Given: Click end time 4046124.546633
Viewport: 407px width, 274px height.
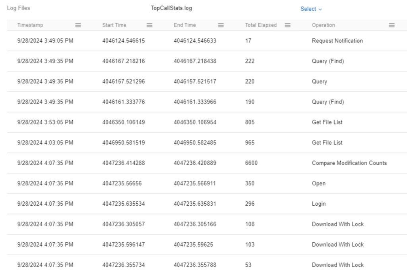Looking at the screenshot, I should click(x=195, y=41).
